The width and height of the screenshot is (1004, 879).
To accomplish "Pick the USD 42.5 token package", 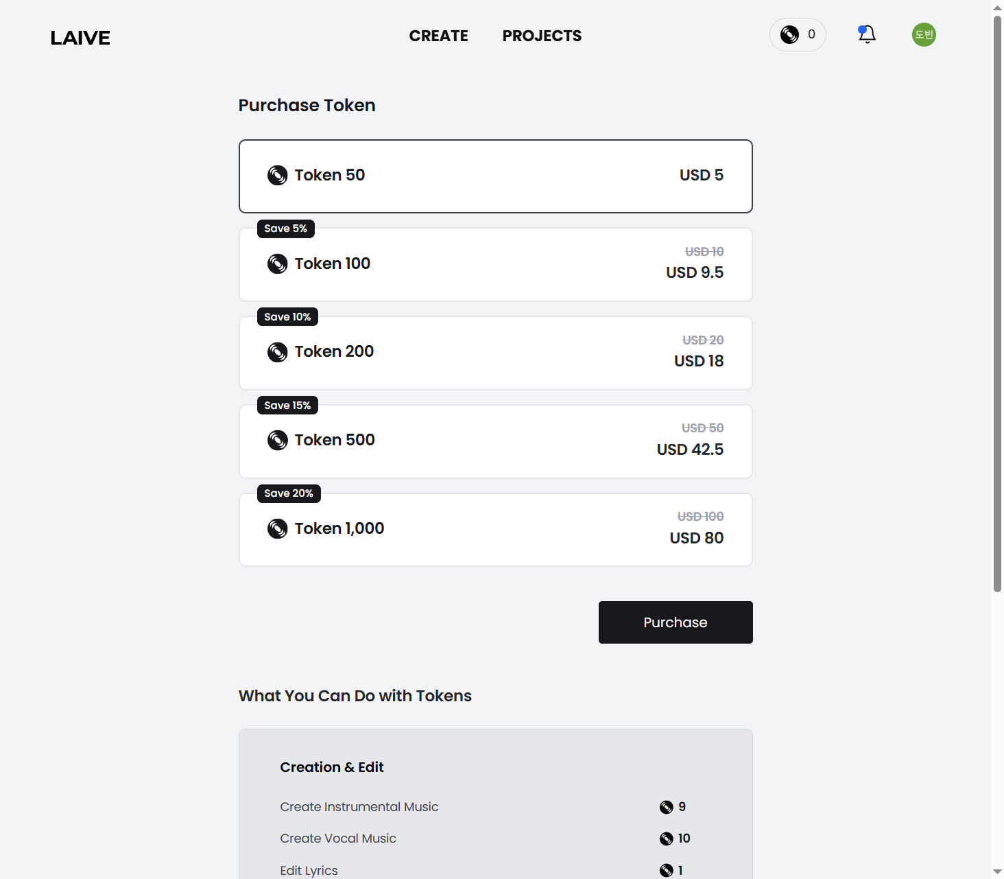I will pyautogui.click(x=495, y=442).
